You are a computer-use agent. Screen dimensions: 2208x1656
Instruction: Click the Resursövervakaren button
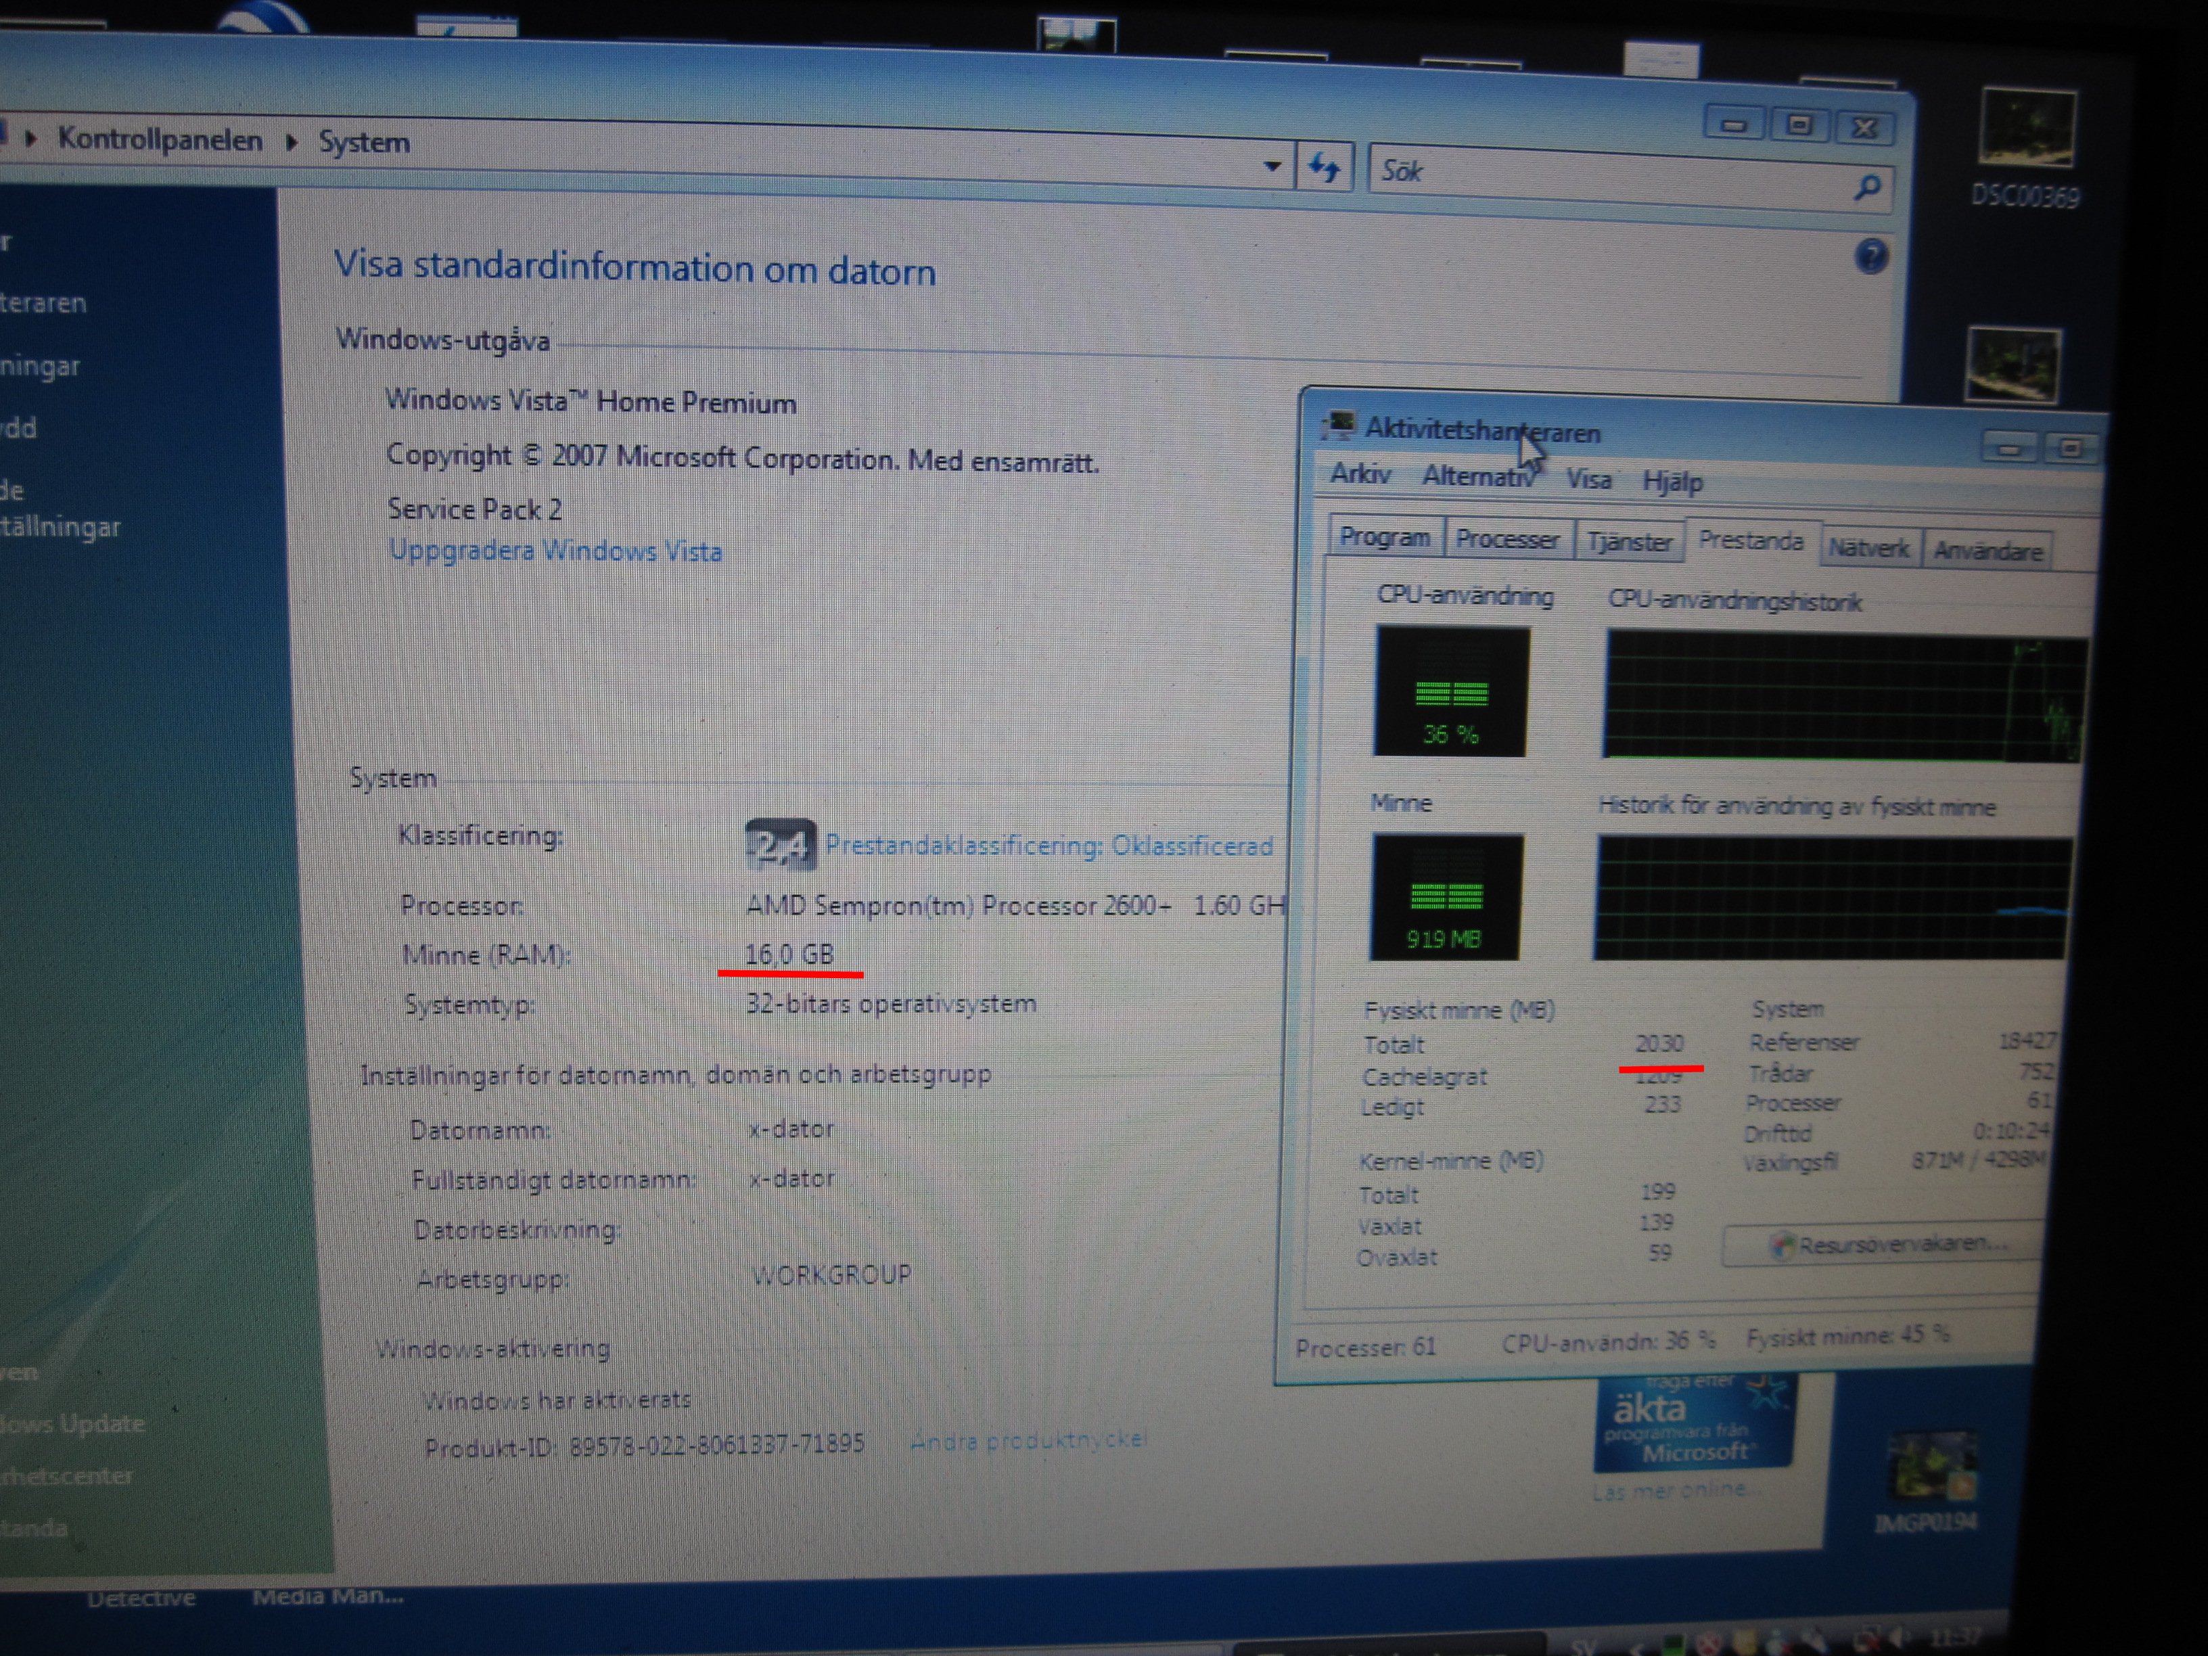pyautogui.click(x=1883, y=1244)
